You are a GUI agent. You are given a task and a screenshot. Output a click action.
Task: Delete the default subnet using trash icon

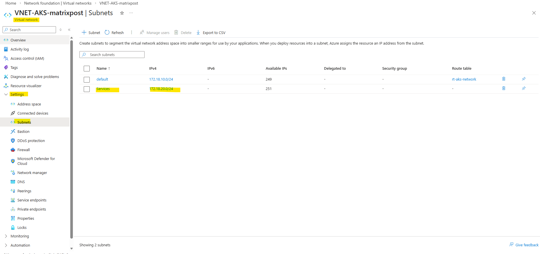click(504, 79)
